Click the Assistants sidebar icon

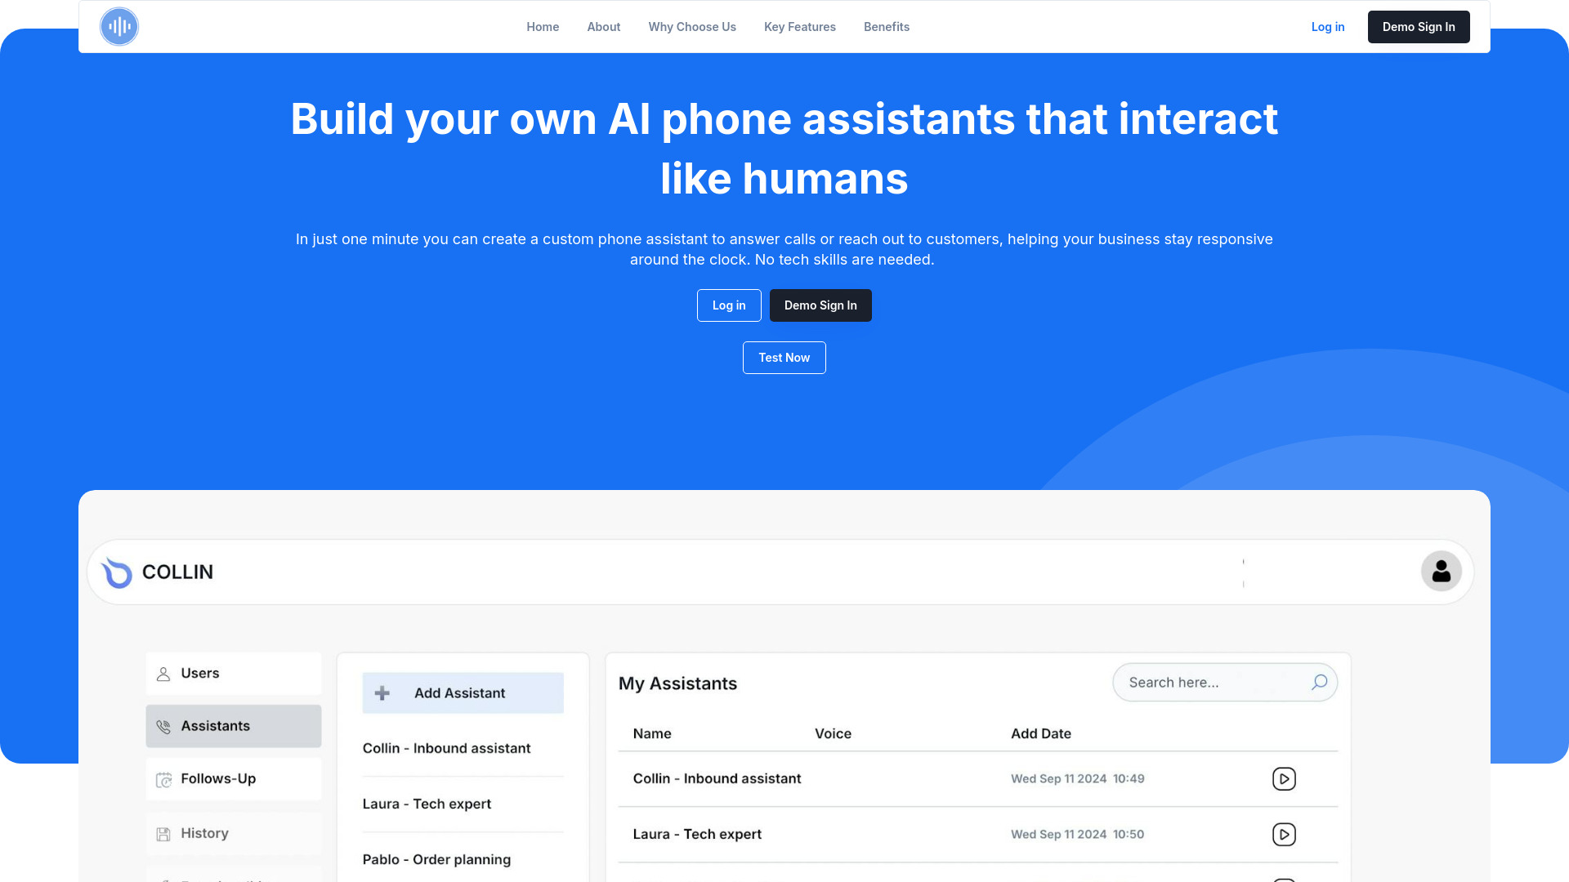pos(163,724)
